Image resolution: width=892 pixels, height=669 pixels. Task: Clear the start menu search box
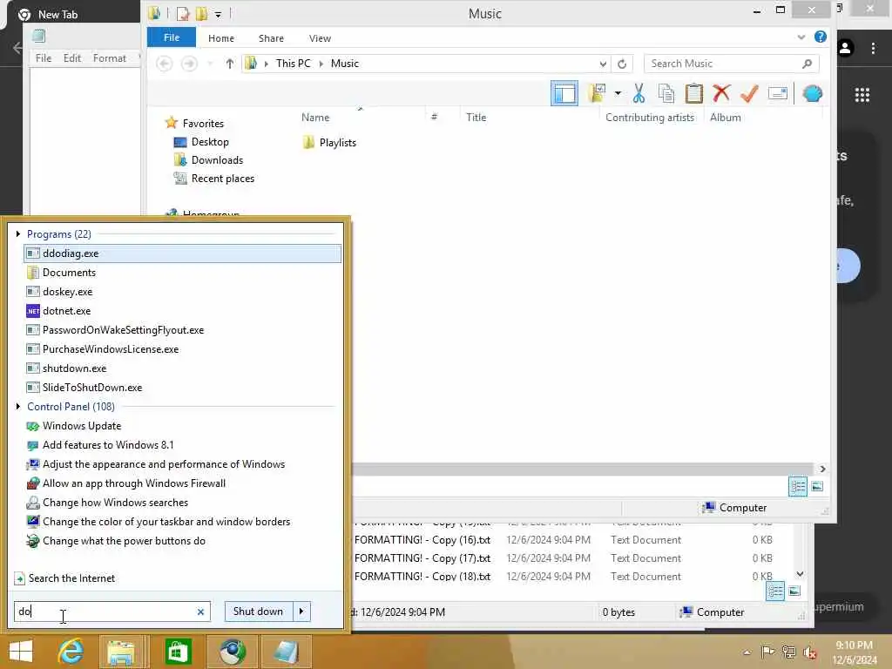(x=200, y=612)
